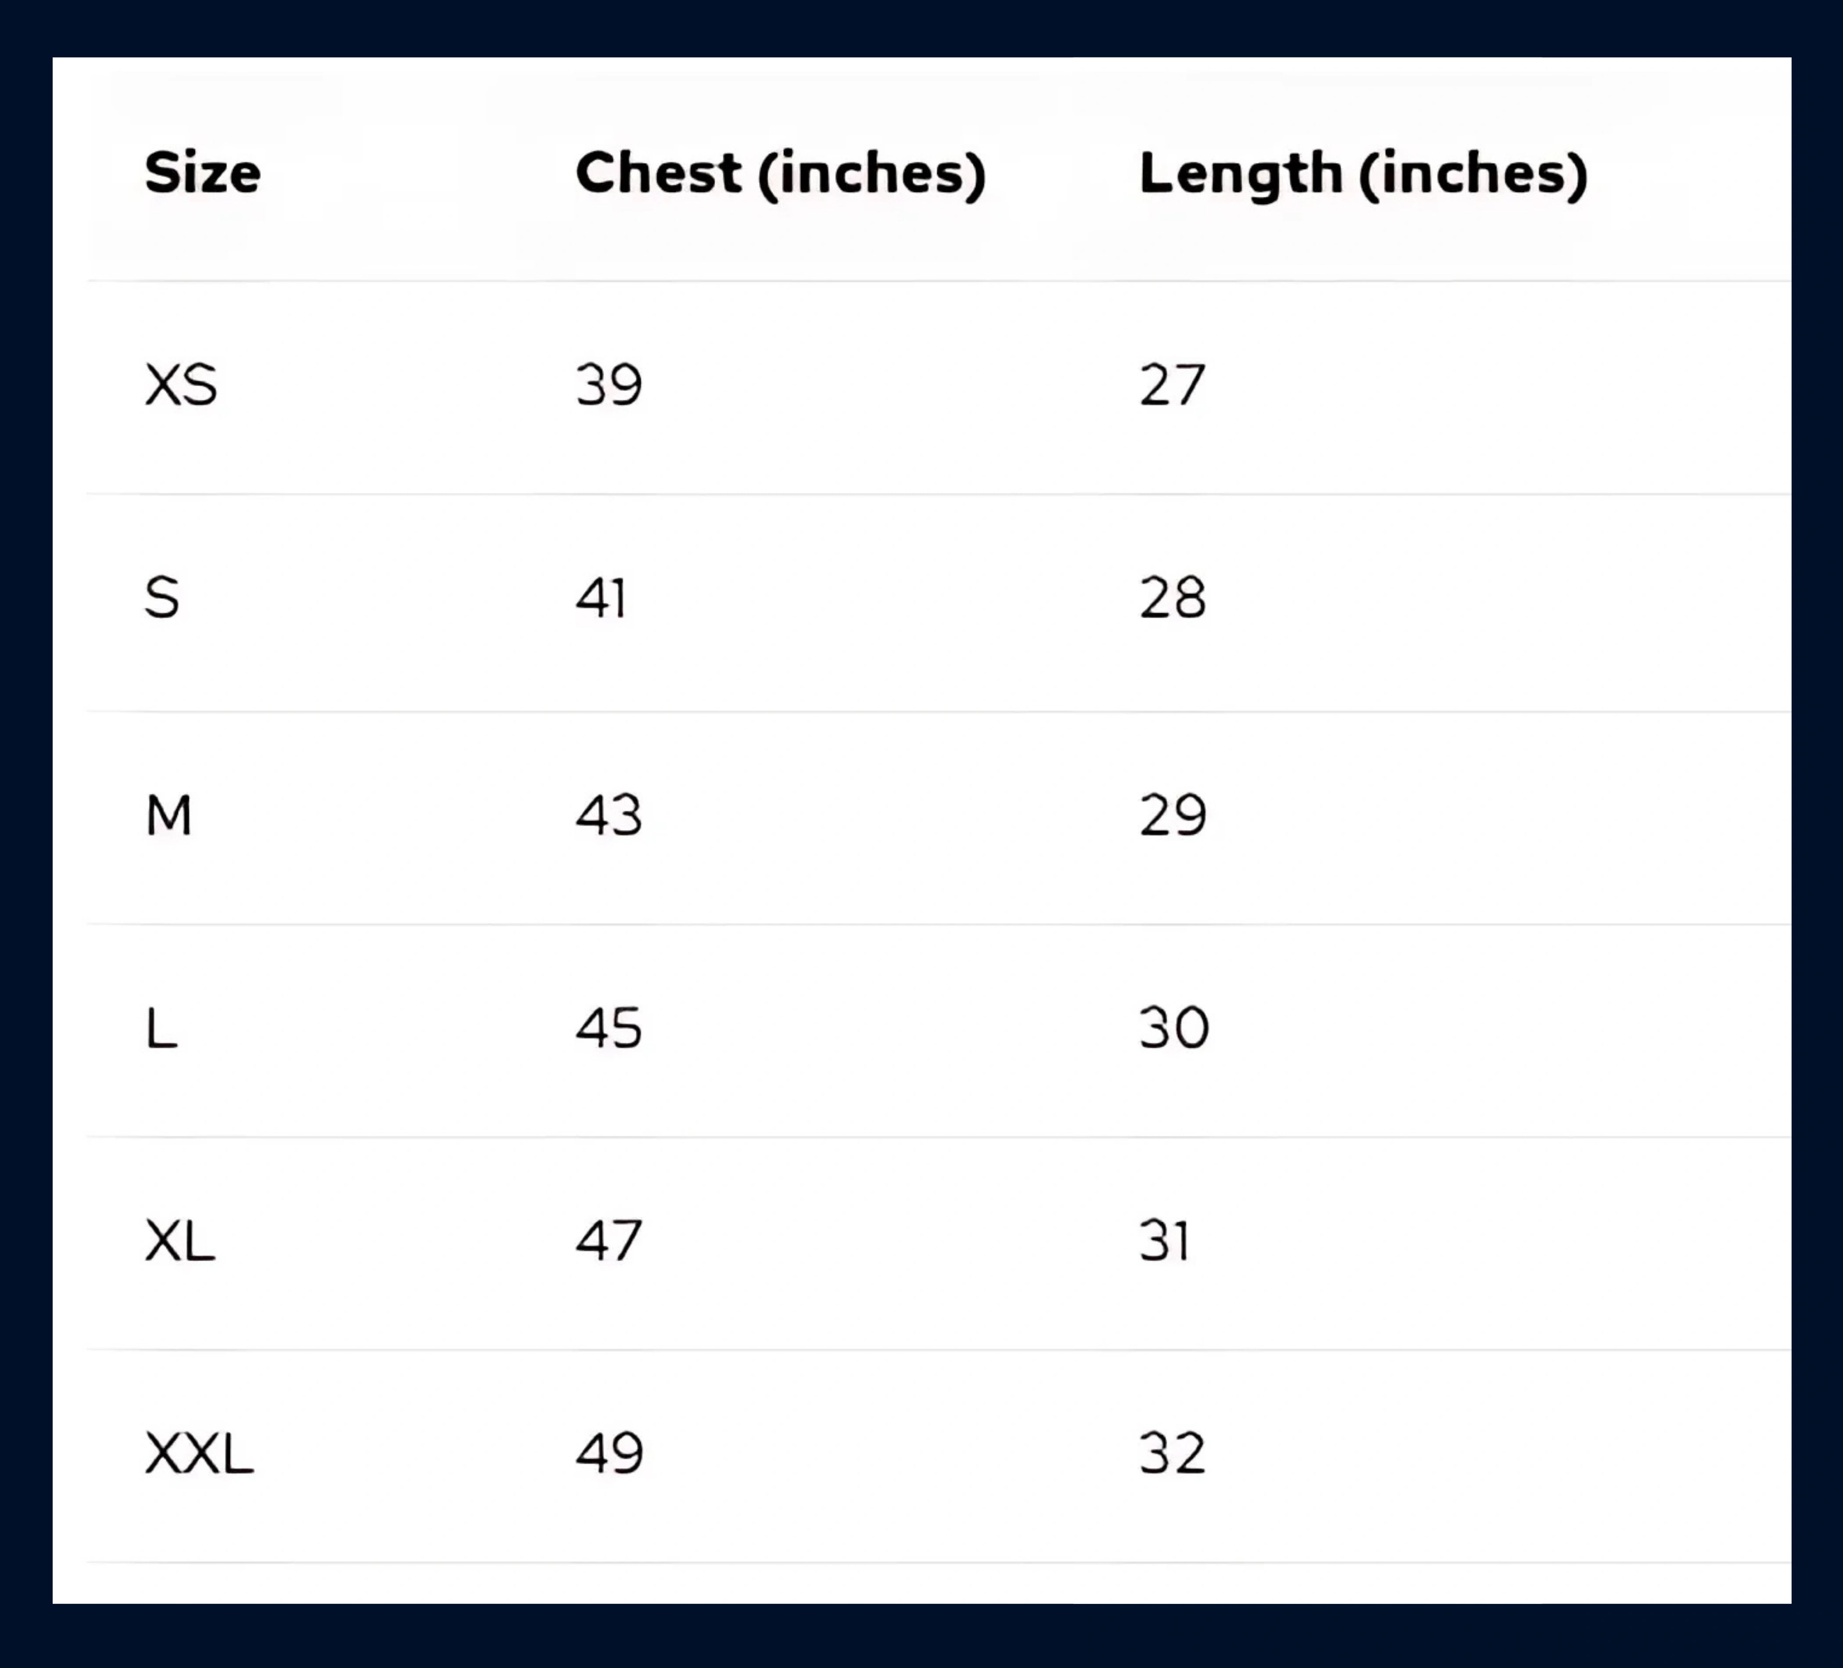Click length measurement 29 for M

tap(1172, 815)
